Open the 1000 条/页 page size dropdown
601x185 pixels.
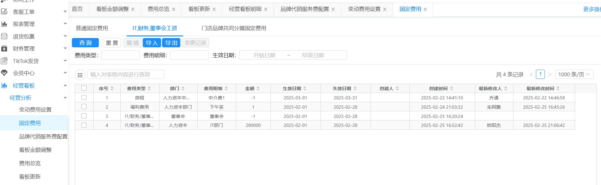(x=574, y=74)
